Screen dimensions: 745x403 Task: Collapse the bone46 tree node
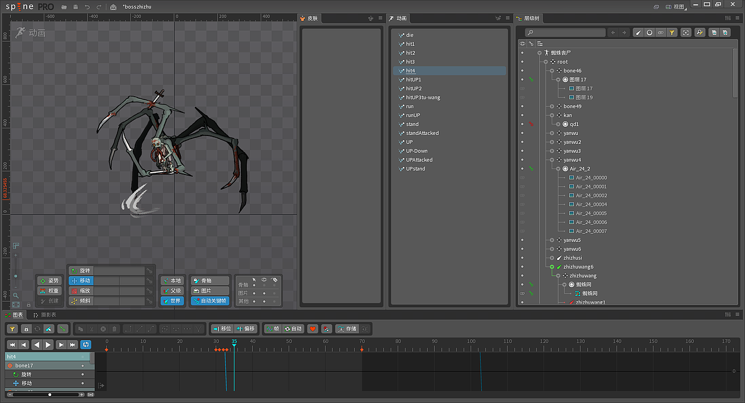click(x=551, y=71)
